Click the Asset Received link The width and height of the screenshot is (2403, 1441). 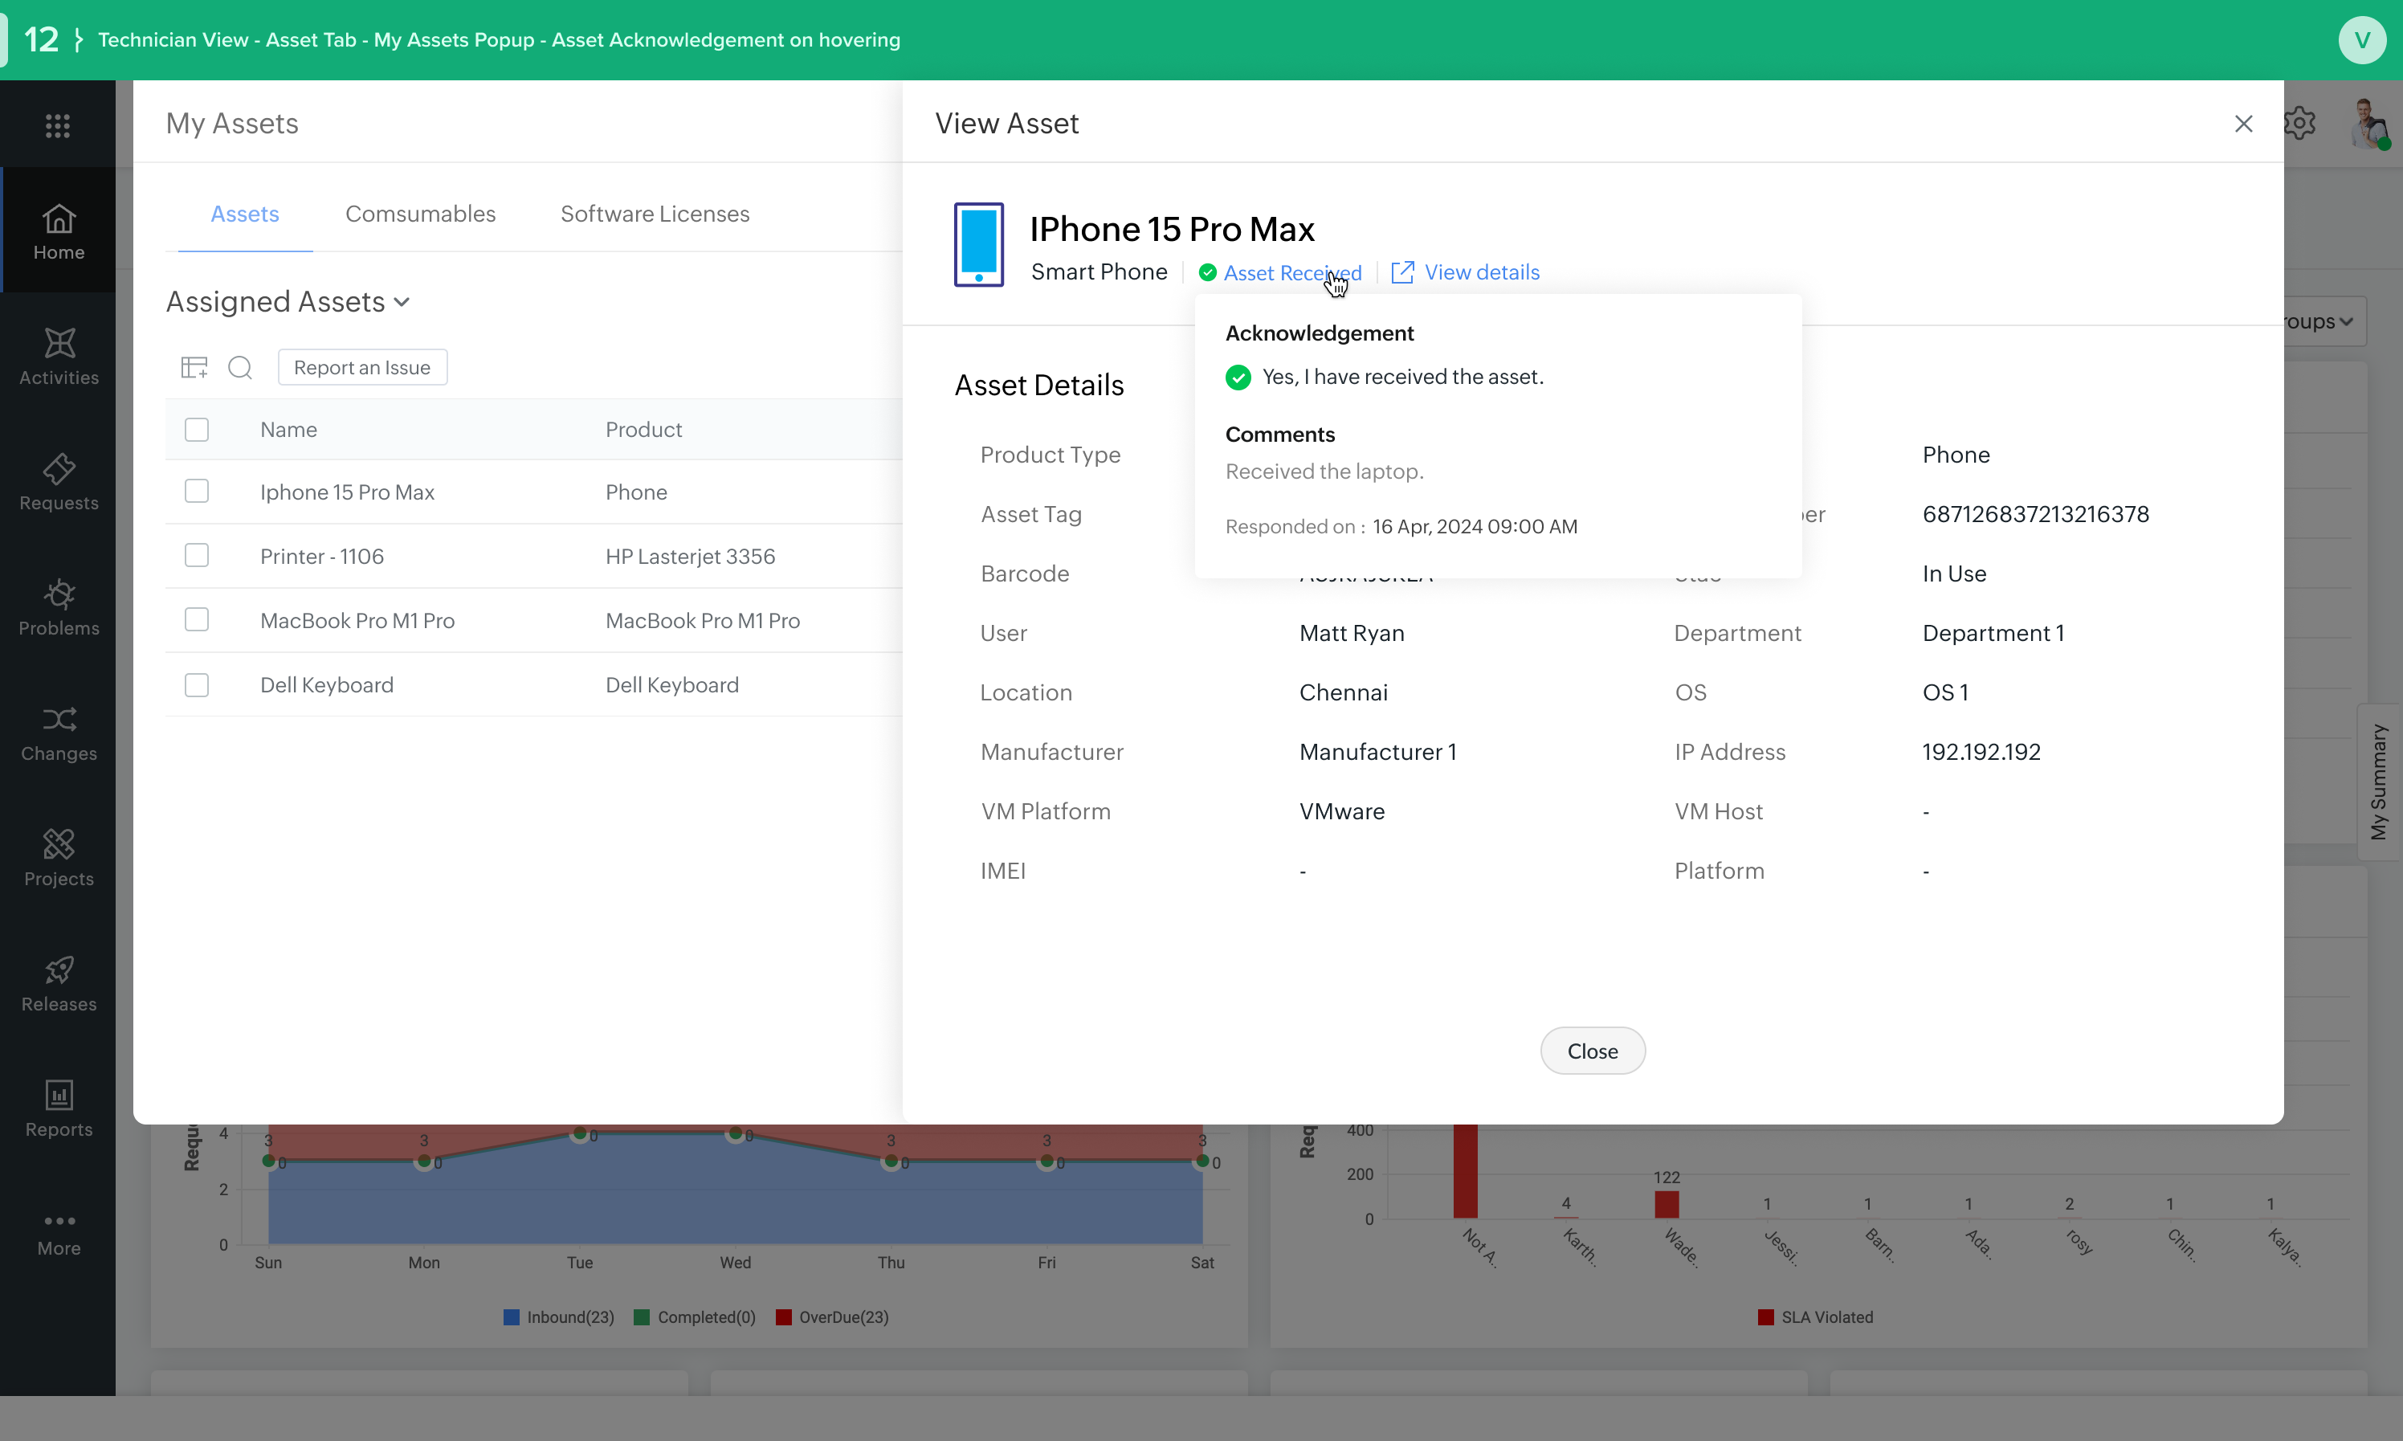pos(1292,273)
